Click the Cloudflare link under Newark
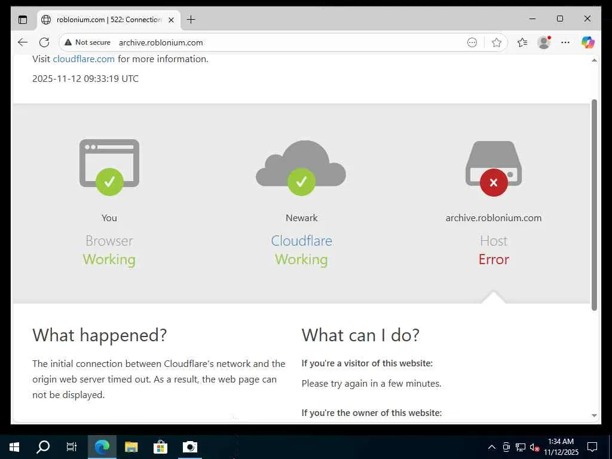612x459 pixels. click(x=301, y=241)
